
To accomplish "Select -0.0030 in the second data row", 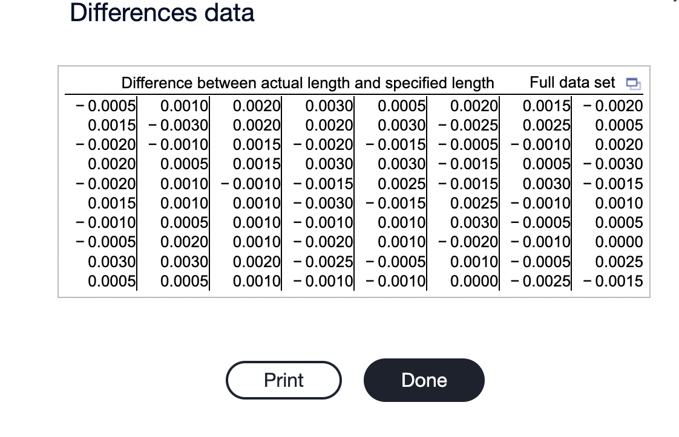I will coord(179,125).
